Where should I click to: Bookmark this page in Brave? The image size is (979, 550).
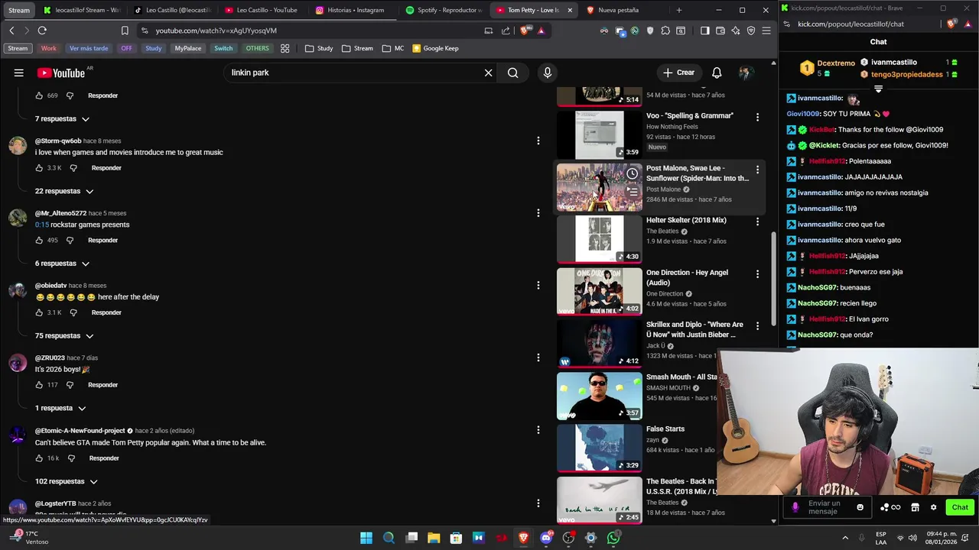pyautogui.click(x=125, y=31)
